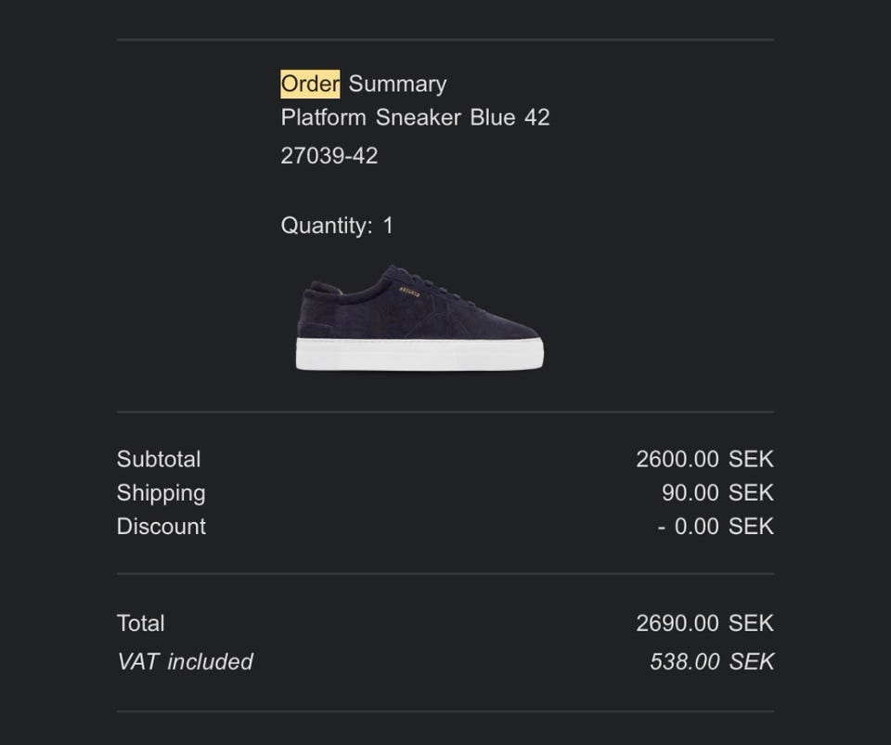Click the Shipping label

[x=161, y=493]
